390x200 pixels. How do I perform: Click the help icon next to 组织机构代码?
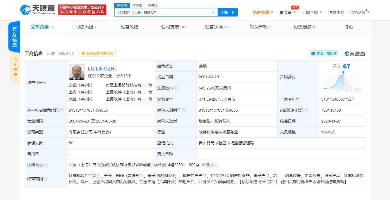(307, 110)
